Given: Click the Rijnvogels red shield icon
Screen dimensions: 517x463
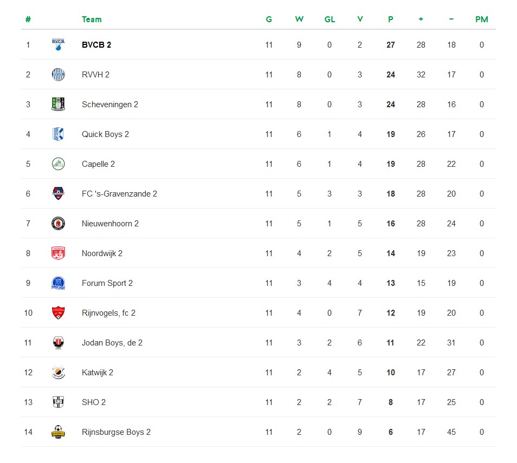Looking at the screenshot, I should coord(59,313).
